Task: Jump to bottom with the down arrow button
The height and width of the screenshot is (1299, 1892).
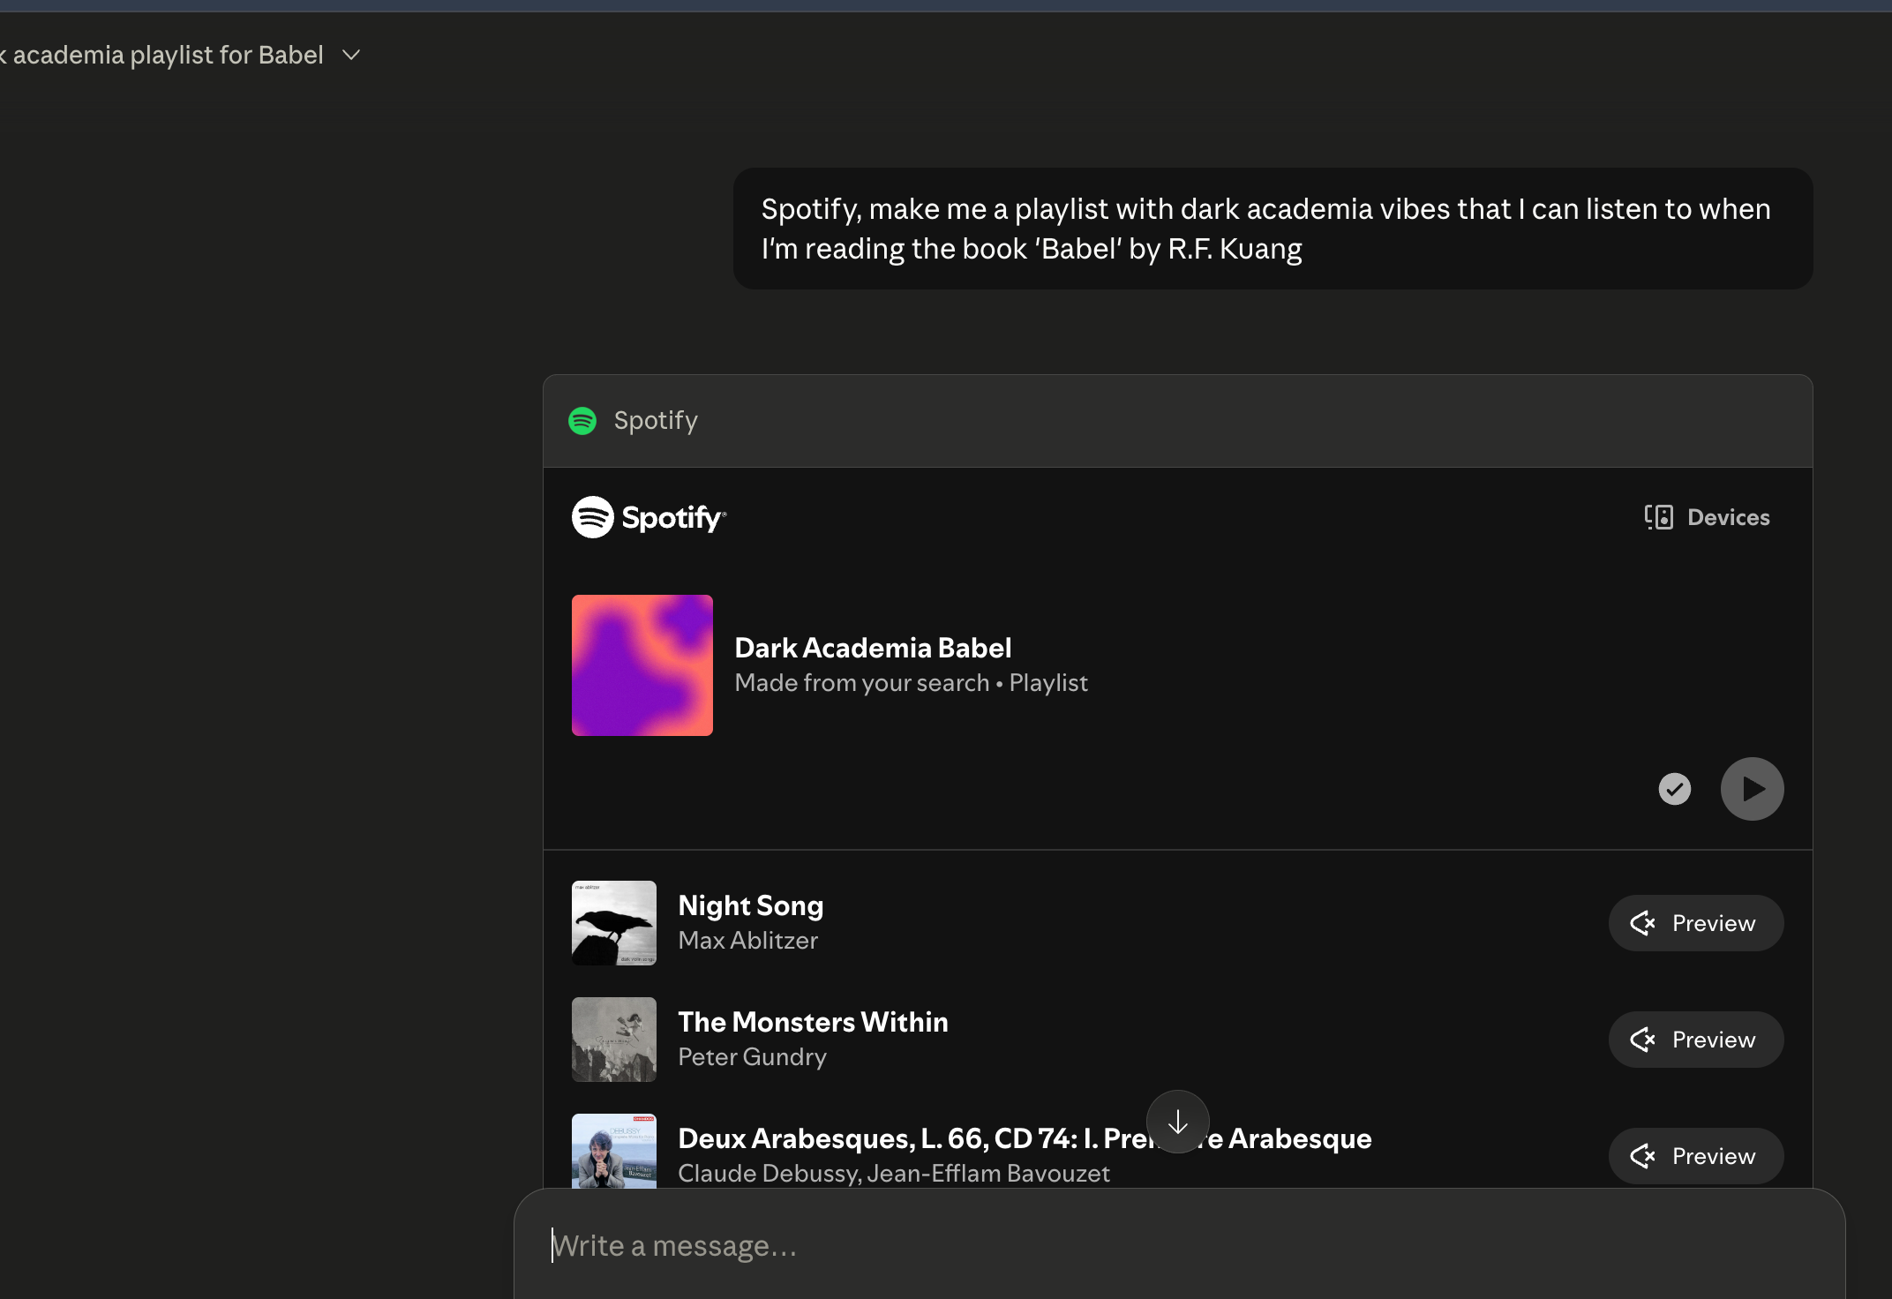Action: click(1178, 1123)
